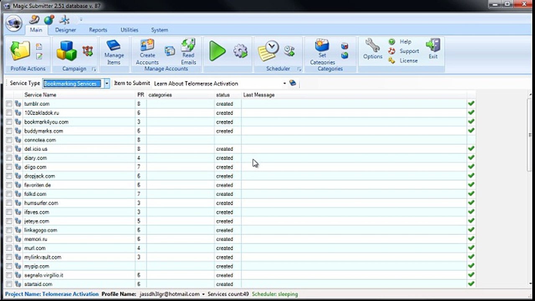
Task: Open the License key link
Action: (403, 61)
